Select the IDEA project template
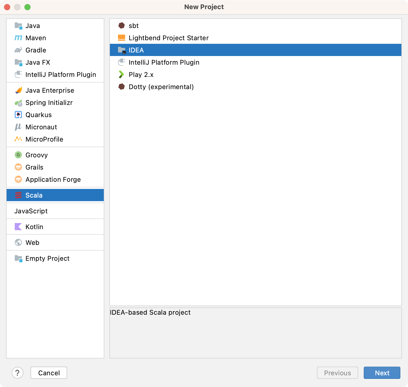Image resolution: width=408 pixels, height=387 pixels. [x=256, y=50]
